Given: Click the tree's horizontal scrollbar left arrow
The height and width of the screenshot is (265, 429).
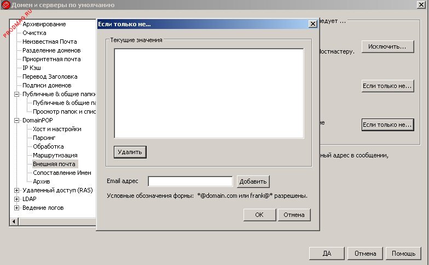Looking at the screenshot, I should [14, 221].
